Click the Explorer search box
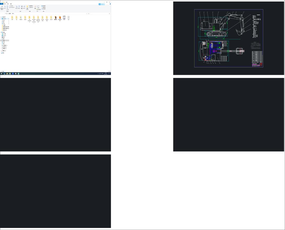The height and width of the screenshot is (230, 285). point(100,14)
